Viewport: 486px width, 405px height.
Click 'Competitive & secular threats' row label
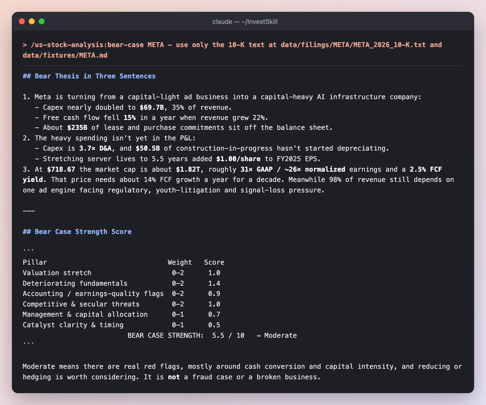pos(81,304)
